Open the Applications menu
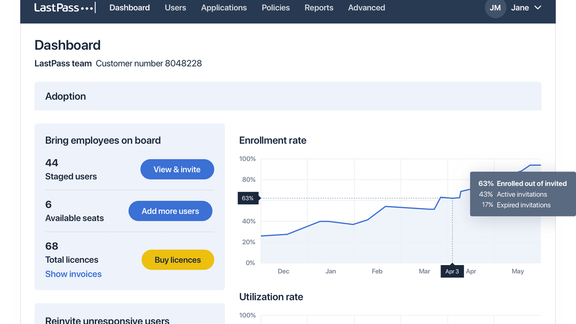 point(224,8)
